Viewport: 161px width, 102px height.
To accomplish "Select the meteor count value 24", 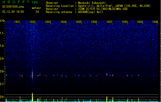I will click(x=37, y=12).
